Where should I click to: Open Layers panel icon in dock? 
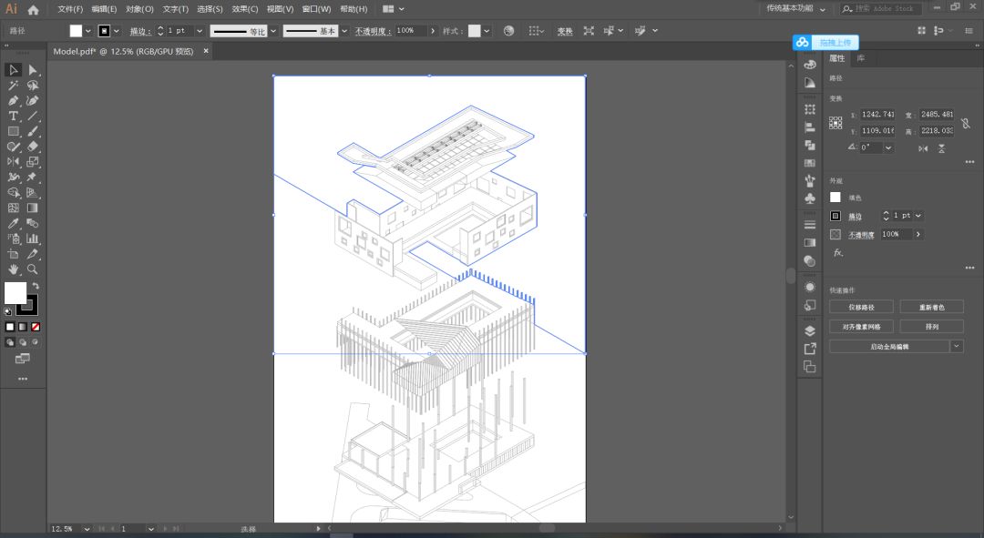click(810, 331)
